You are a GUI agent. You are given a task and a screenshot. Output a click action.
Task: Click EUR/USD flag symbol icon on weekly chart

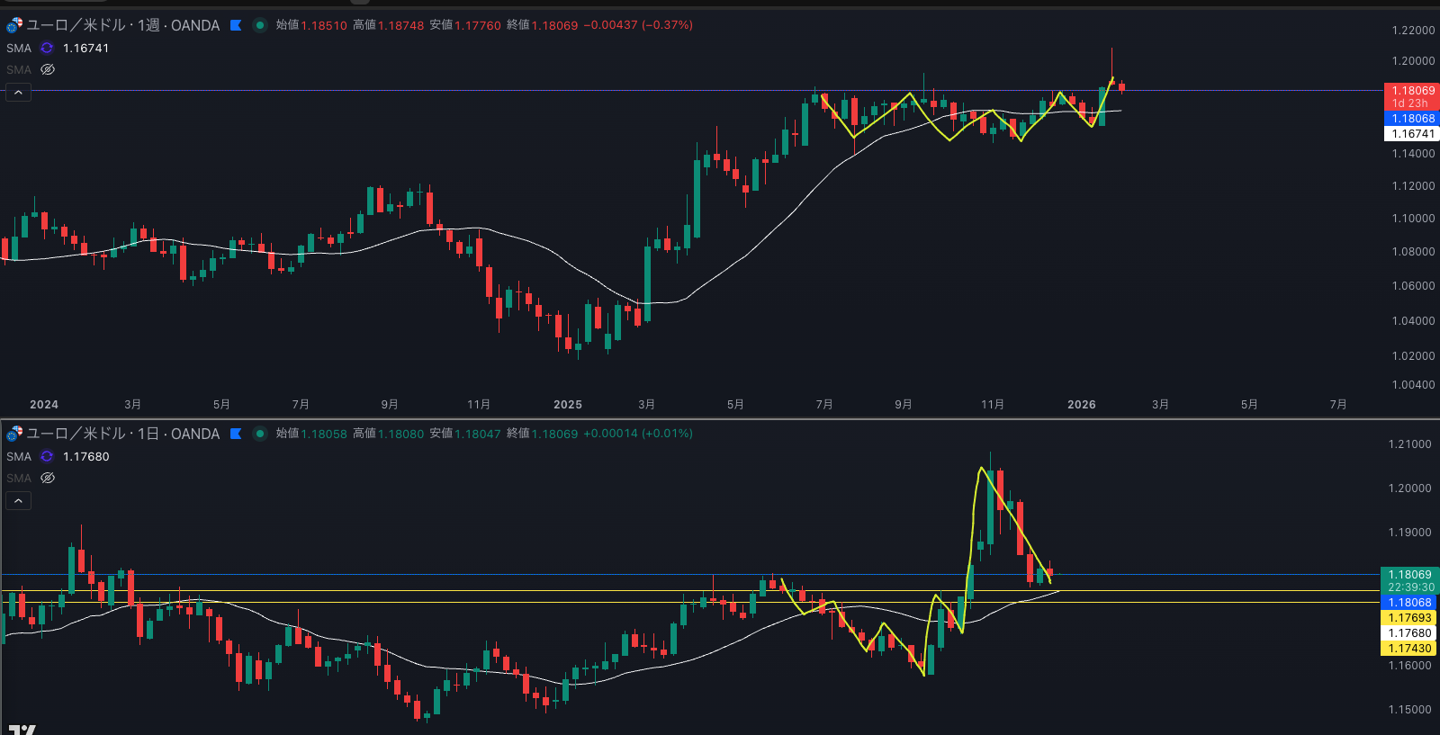tap(14, 25)
